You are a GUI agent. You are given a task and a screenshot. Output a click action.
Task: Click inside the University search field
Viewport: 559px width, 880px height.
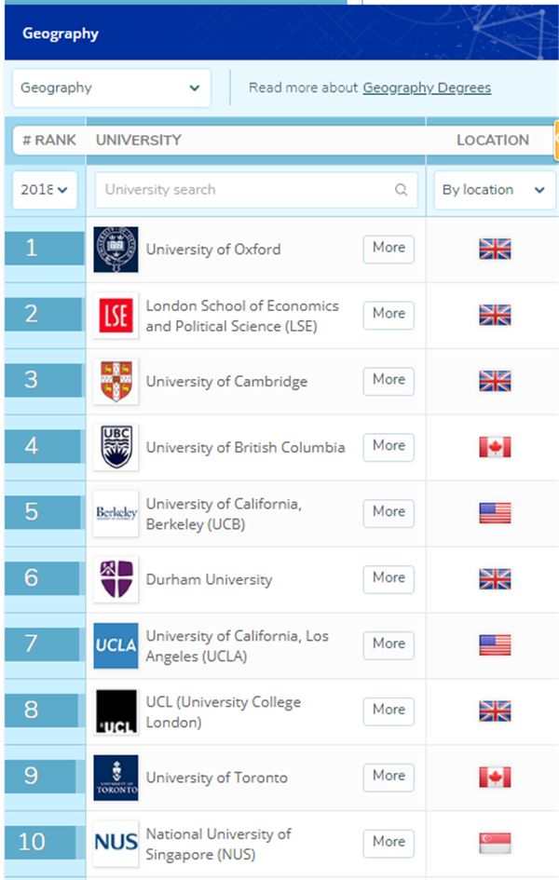click(x=256, y=190)
